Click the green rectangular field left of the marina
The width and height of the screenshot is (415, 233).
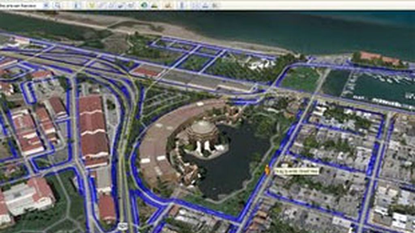pos(301,78)
